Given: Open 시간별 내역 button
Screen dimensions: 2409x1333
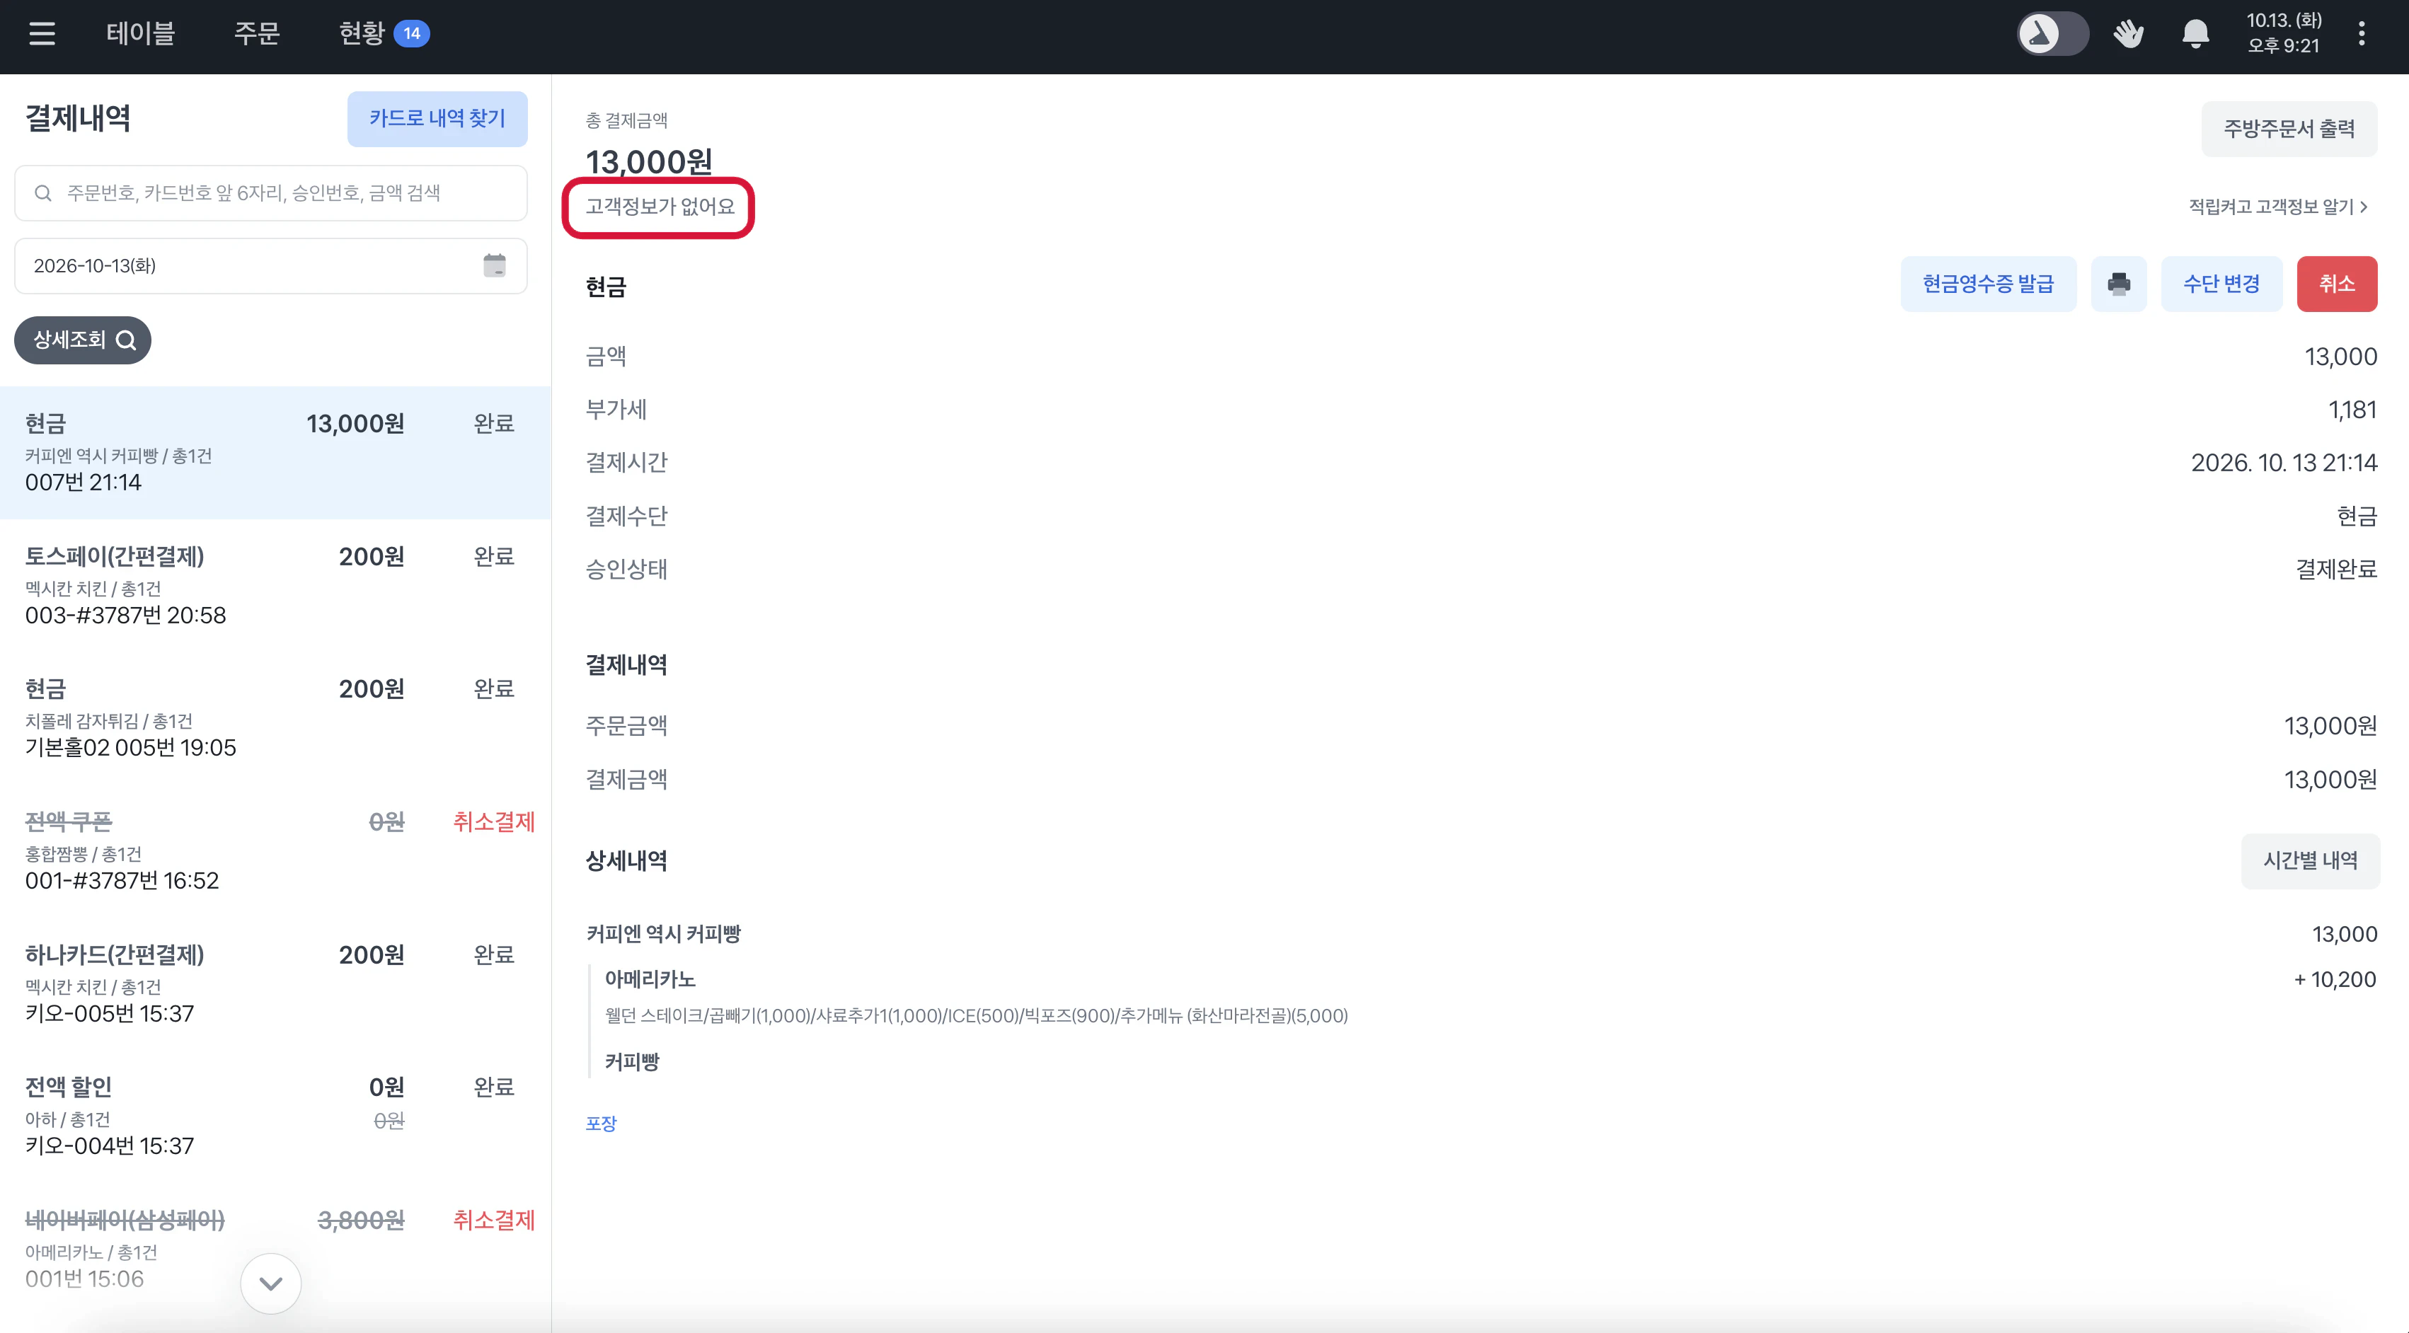Looking at the screenshot, I should click(2310, 861).
